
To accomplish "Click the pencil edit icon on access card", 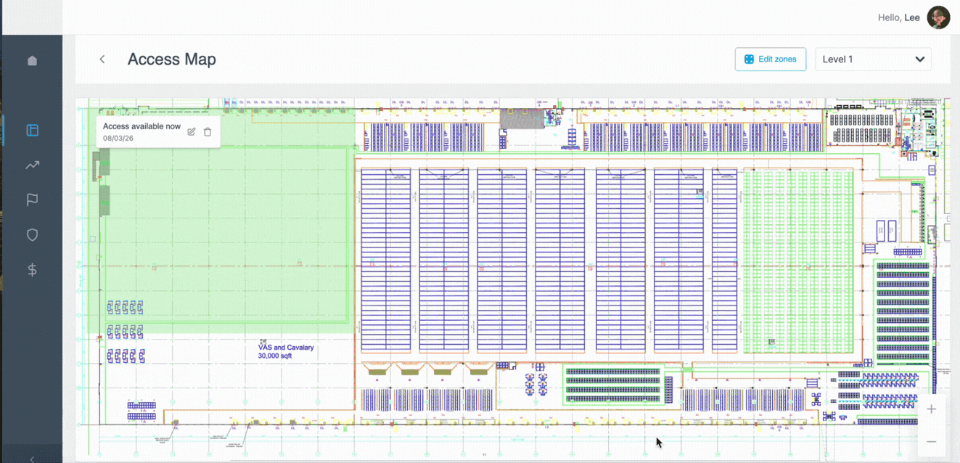I will (192, 132).
